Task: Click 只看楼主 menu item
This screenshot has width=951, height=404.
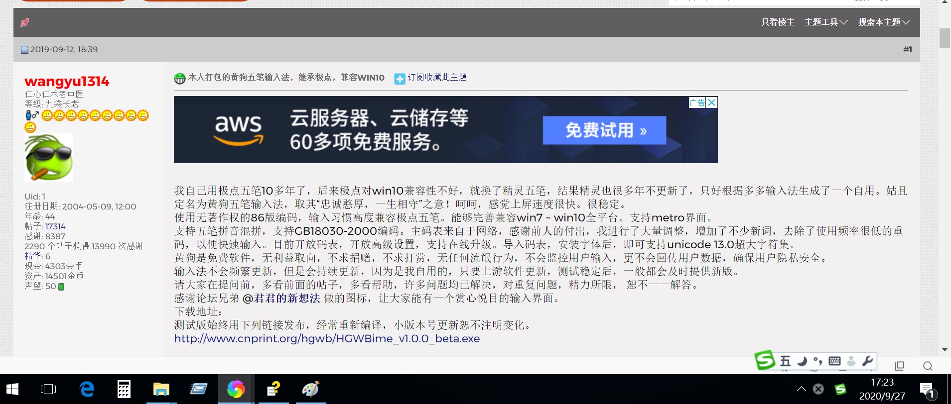Action: pos(778,22)
